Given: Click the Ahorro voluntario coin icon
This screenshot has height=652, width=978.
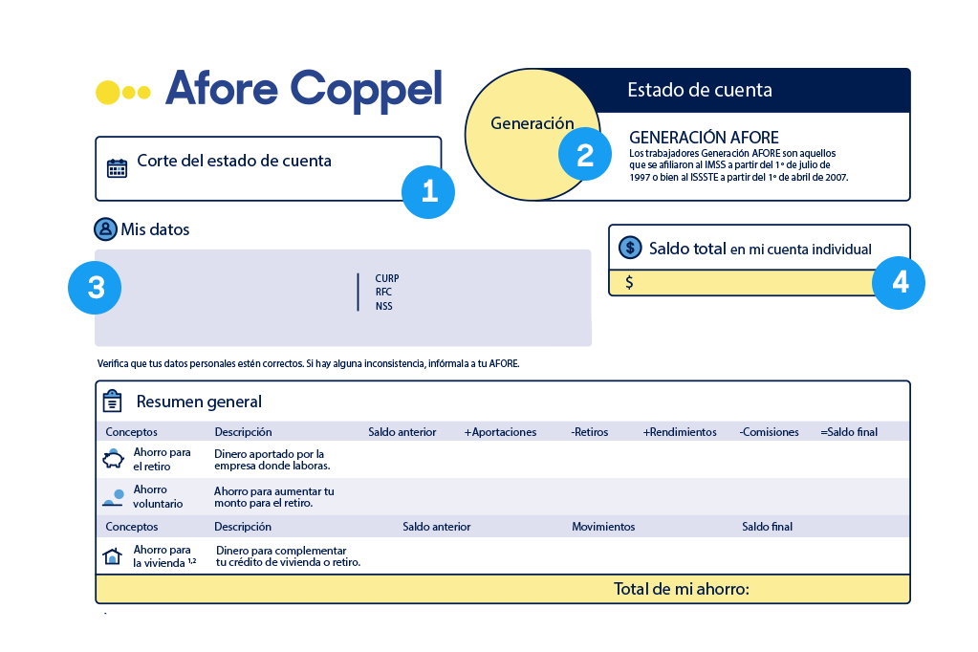Looking at the screenshot, I should point(114,496).
